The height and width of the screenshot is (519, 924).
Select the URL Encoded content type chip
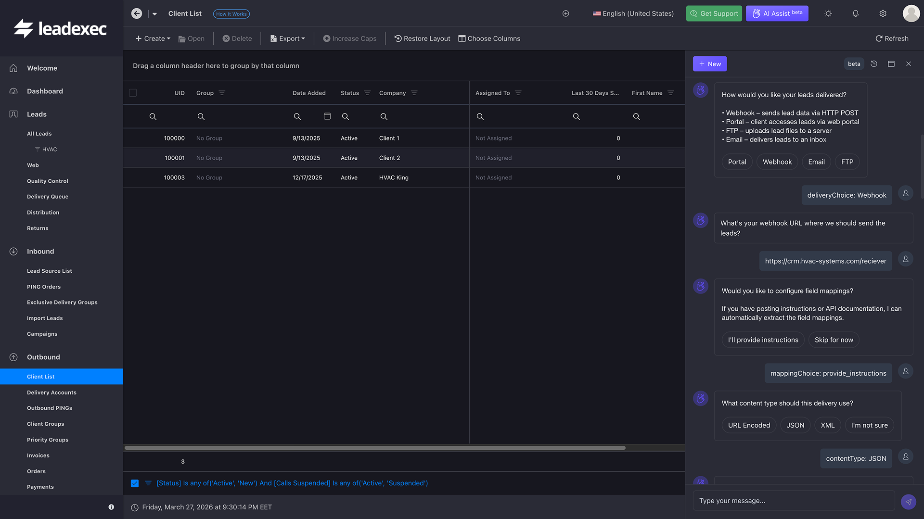tap(749, 426)
